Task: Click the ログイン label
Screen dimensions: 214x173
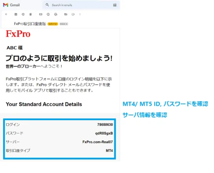Action: (13, 125)
